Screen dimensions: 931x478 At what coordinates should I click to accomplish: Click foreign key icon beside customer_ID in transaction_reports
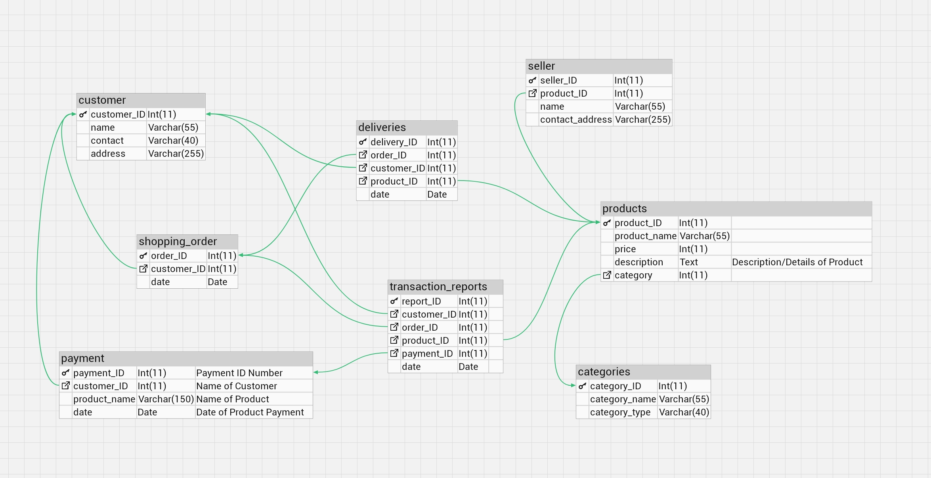tap(394, 314)
